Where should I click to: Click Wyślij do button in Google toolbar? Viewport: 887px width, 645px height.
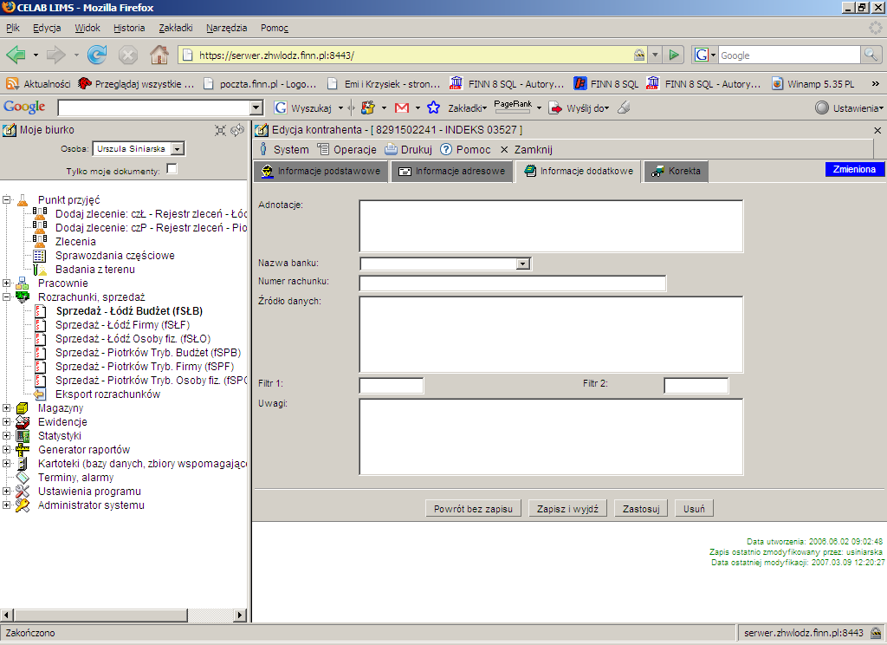pos(579,107)
